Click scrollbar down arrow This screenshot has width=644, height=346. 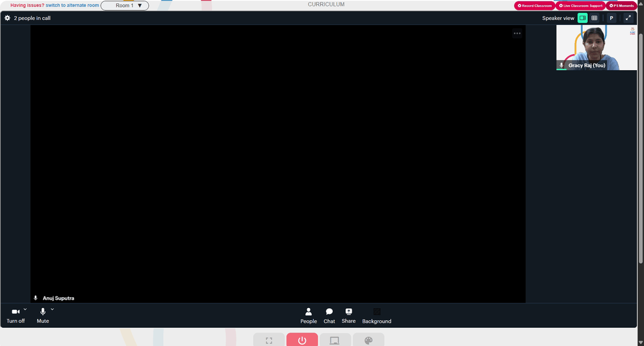(641, 342)
